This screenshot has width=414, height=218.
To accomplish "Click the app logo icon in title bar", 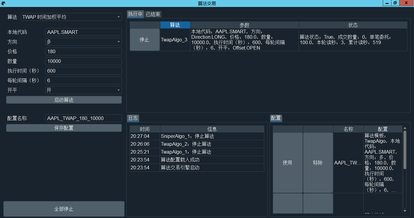I will tap(3, 3).
